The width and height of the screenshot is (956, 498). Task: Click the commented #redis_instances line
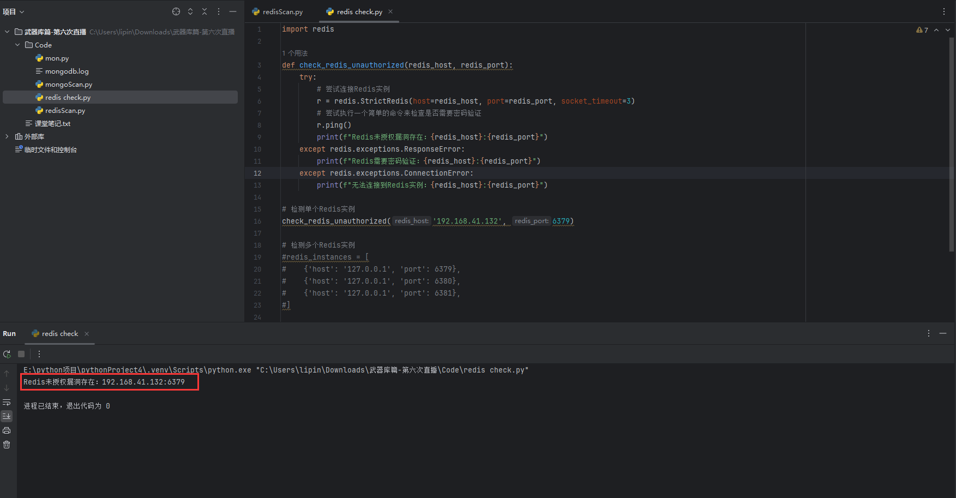coord(326,257)
